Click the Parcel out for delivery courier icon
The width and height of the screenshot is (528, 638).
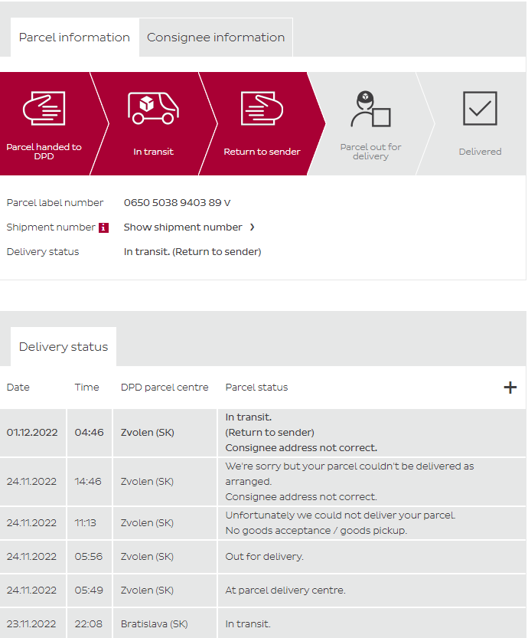(370, 109)
